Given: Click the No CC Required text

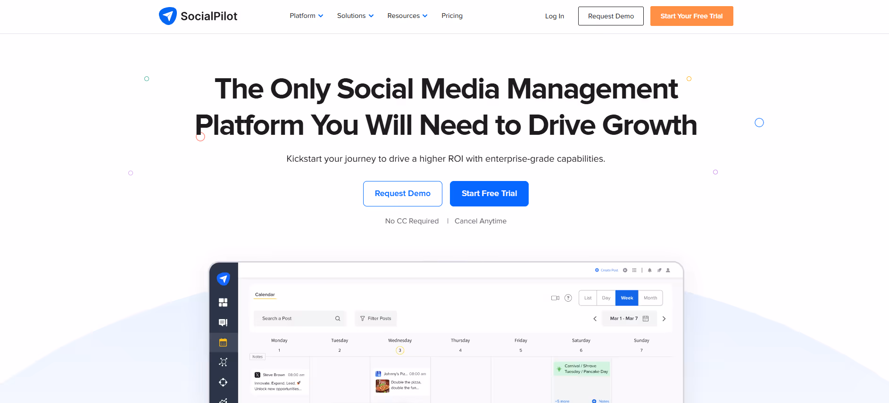Looking at the screenshot, I should pyautogui.click(x=412, y=221).
